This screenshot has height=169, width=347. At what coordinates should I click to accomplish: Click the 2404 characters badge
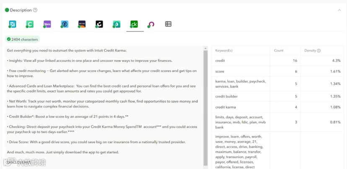[x=22, y=39]
